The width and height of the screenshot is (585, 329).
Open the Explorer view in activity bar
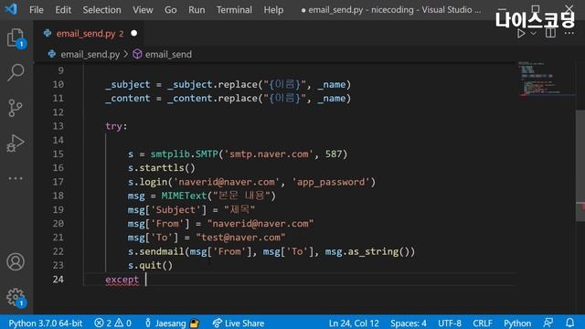(16, 38)
